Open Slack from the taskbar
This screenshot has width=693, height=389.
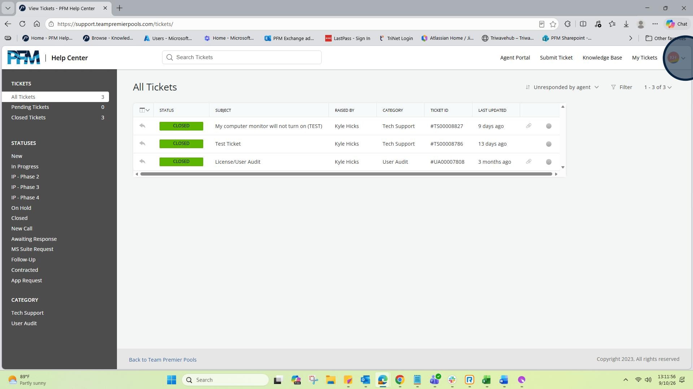point(452,380)
